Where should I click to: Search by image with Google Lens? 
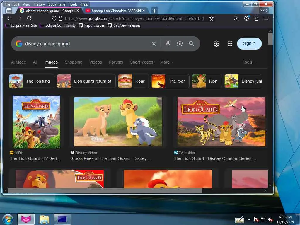[180, 44]
